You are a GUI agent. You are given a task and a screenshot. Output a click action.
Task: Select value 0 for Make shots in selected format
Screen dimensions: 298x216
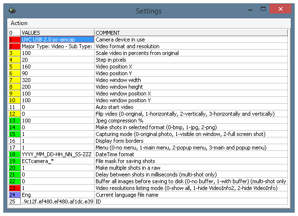click(x=57, y=127)
